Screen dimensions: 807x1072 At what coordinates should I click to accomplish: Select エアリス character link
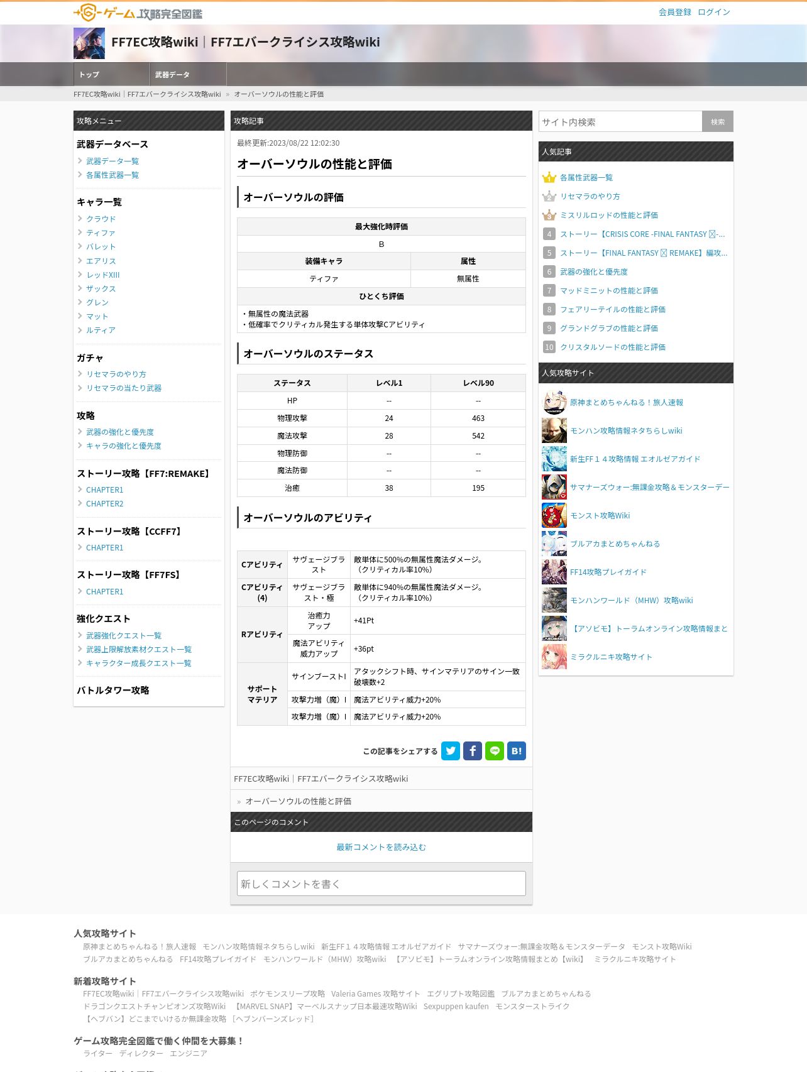click(x=101, y=261)
